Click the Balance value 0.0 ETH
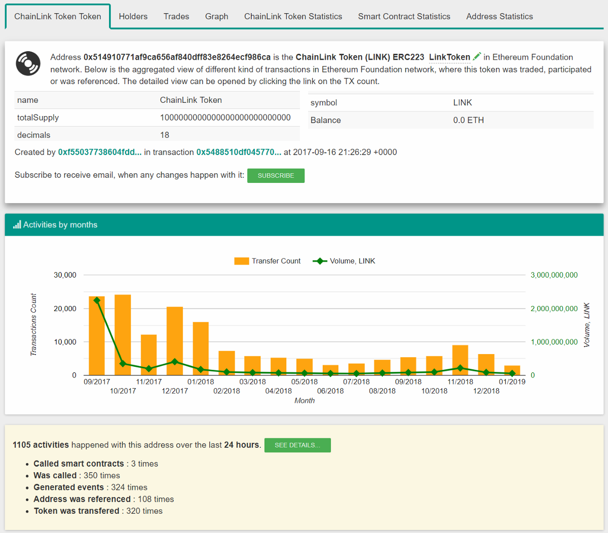This screenshot has width=608, height=533. tap(469, 120)
